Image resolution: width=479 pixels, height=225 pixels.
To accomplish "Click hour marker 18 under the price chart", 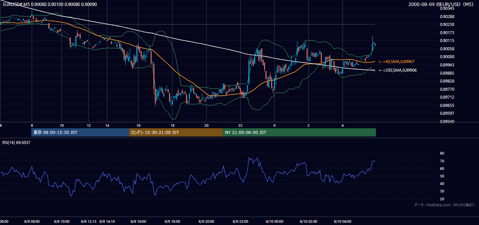I will (172, 125).
